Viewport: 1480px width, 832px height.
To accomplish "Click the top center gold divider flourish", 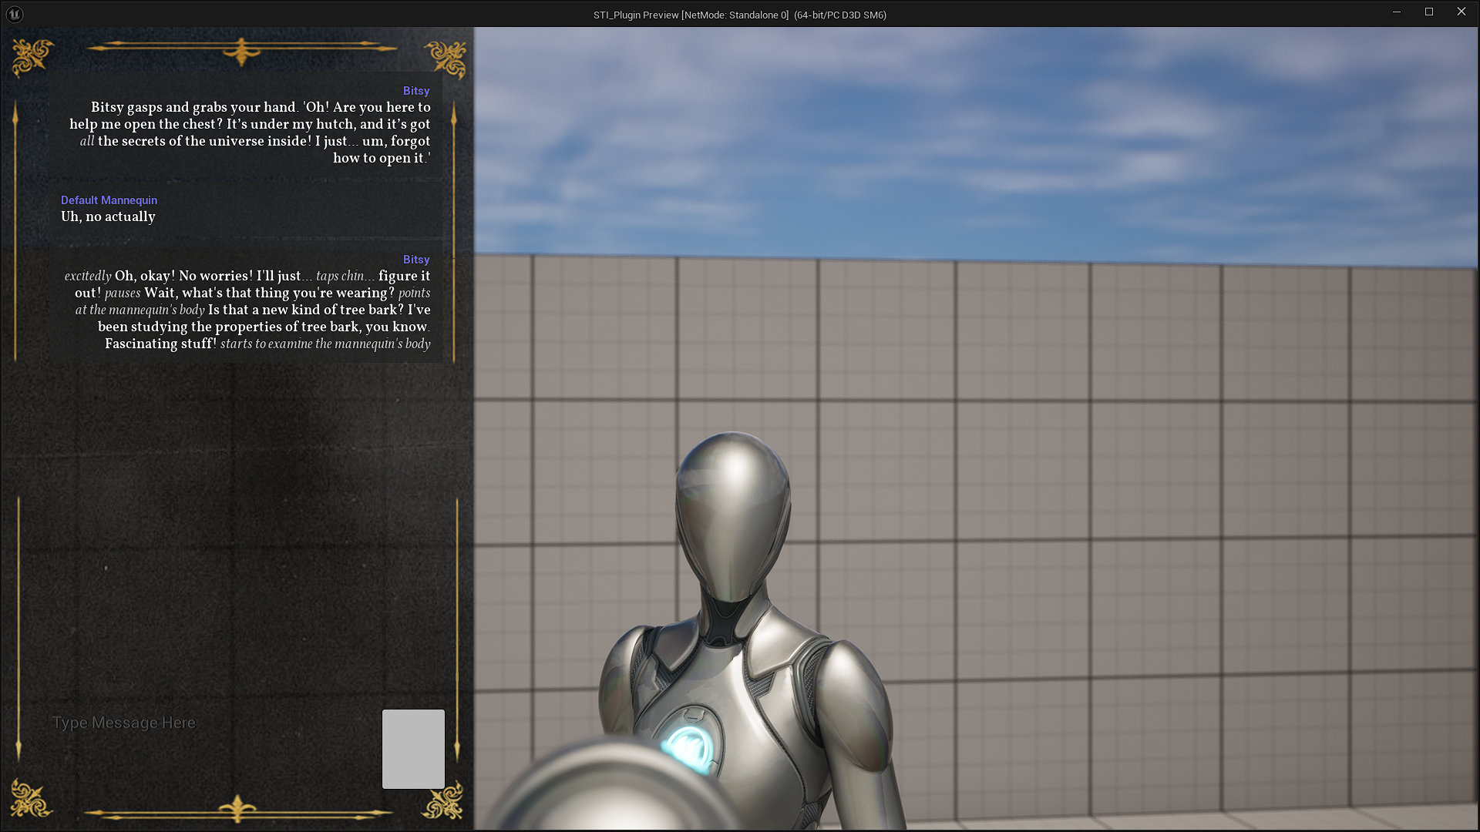I will (241, 51).
